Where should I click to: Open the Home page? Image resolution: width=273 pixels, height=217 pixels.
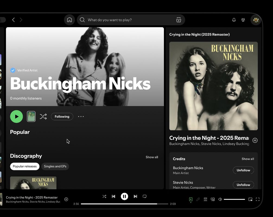[x=69, y=20]
